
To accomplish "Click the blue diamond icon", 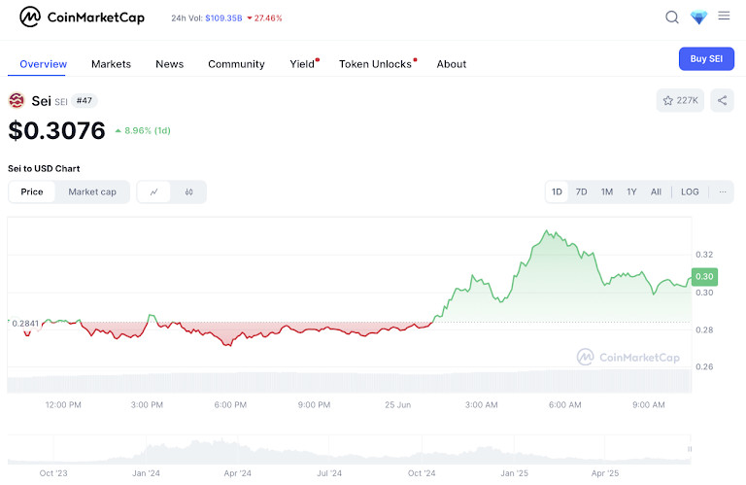I will [x=698, y=17].
